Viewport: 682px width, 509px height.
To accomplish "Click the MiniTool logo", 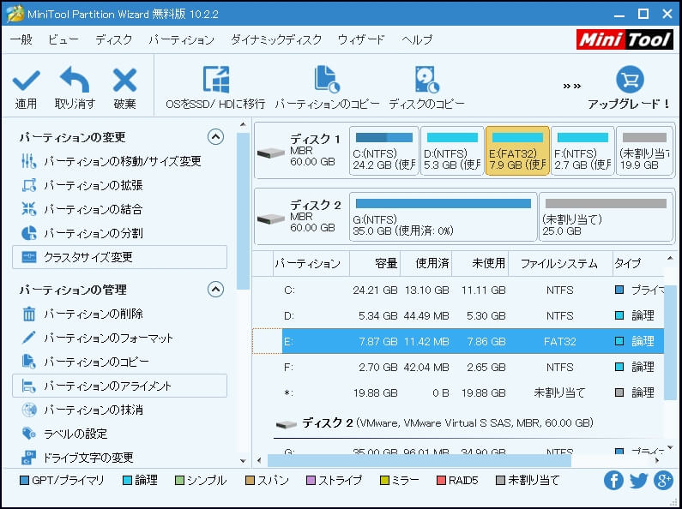I will (x=625, y=40).
